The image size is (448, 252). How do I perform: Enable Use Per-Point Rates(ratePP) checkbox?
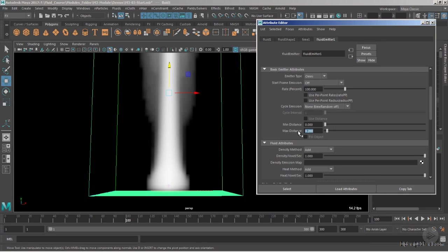pyautogui.click(x=306, y=95)
